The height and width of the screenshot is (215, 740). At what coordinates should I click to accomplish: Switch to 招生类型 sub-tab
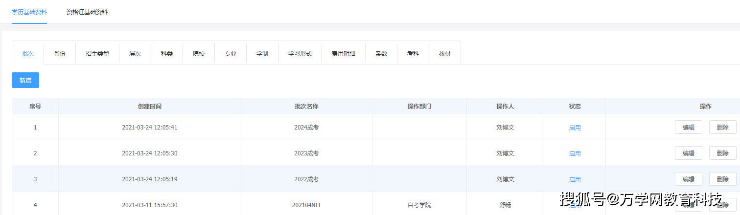coord(97,54)
